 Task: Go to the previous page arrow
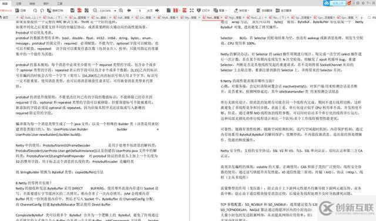(129, 11)
